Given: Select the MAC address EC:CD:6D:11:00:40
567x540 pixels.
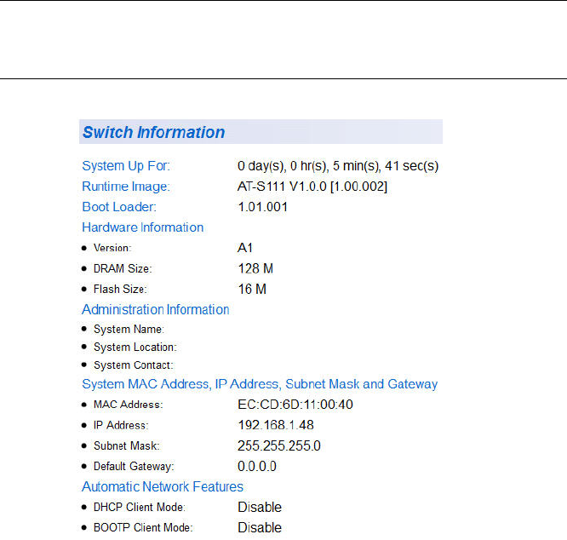Looking at the screenshot, I should (x=295, y=405).
